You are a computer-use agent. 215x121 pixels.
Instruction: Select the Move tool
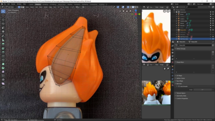3,20
